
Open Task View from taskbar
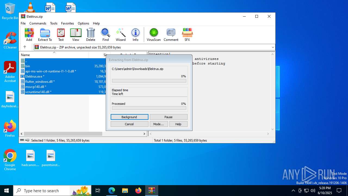98,191
